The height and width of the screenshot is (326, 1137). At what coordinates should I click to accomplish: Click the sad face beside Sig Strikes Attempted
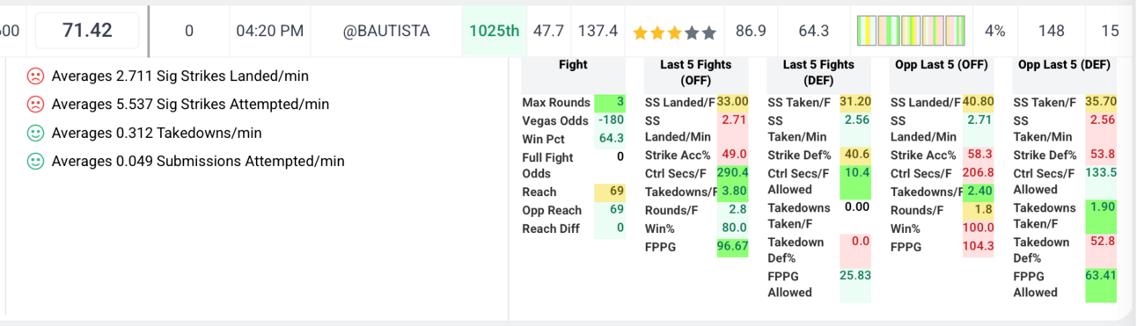click(x=35, y=104)
